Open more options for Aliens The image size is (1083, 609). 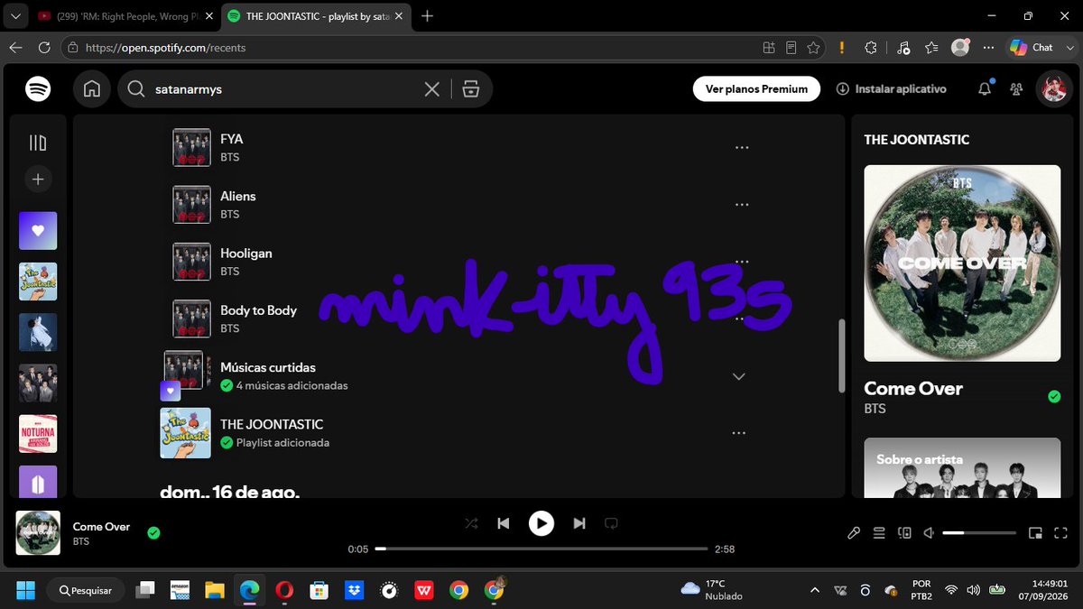pos(742,205)
